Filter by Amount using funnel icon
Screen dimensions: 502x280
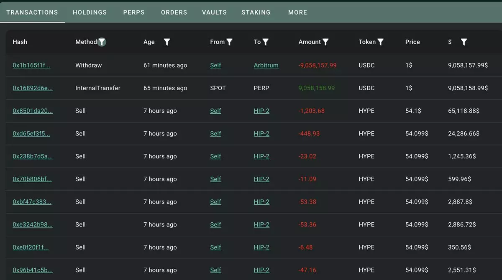point(325,42)
